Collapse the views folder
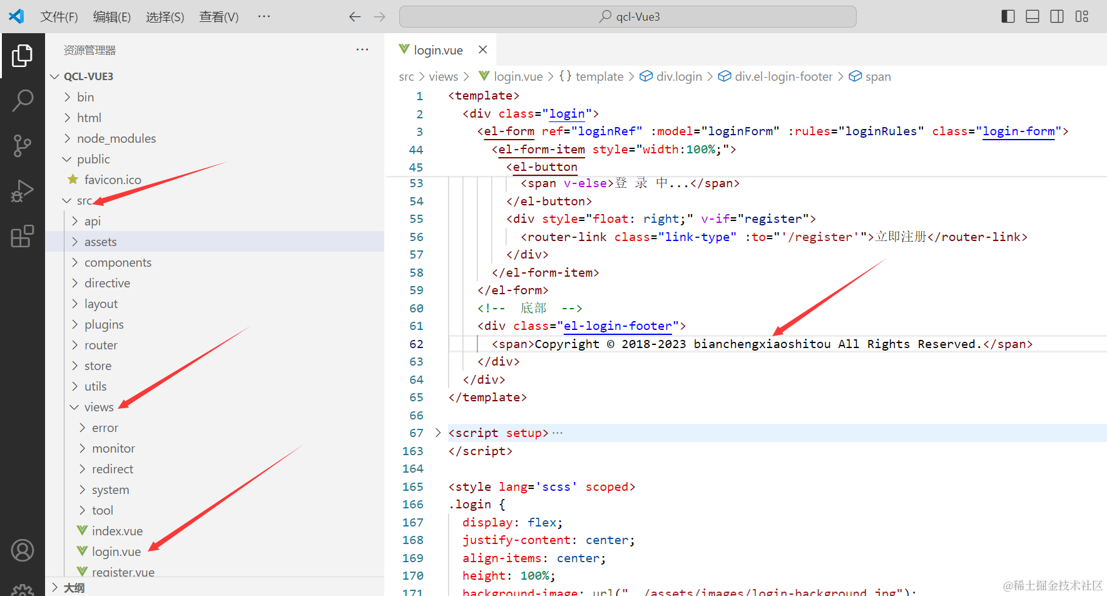This screenshot has height=596, width=1107. [x=99, y=407]
